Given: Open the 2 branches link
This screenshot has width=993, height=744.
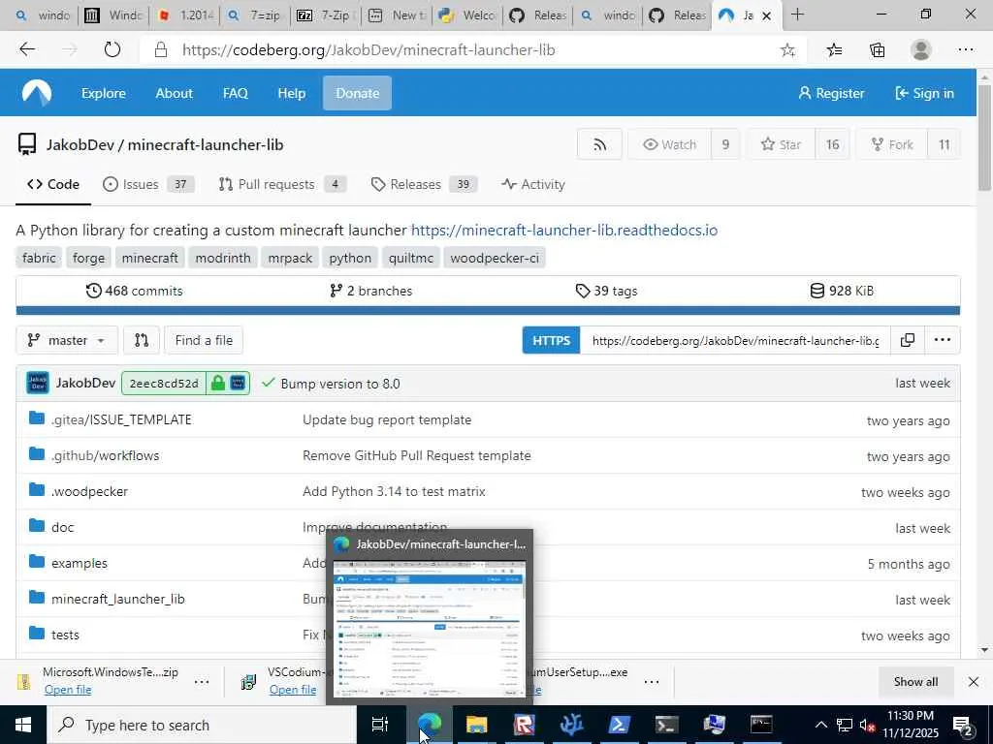Looking at the screenshot, I should (371, 291).
